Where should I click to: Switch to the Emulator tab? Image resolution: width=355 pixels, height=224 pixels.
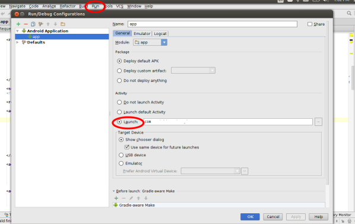(x=142, y=33)
